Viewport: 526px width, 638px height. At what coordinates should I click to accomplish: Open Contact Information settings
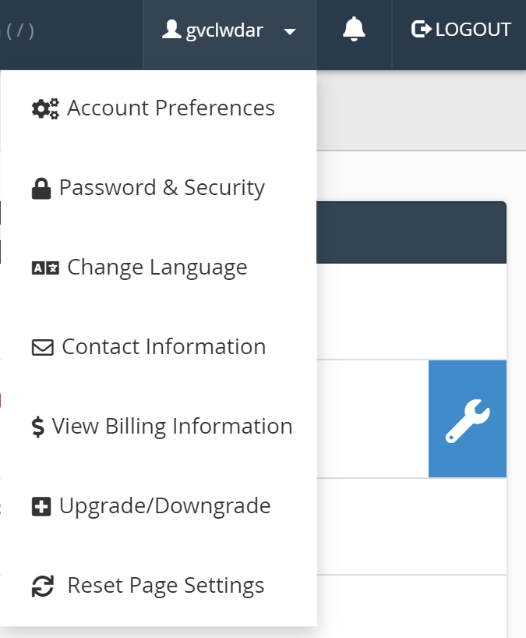click(x=164, y=347)
